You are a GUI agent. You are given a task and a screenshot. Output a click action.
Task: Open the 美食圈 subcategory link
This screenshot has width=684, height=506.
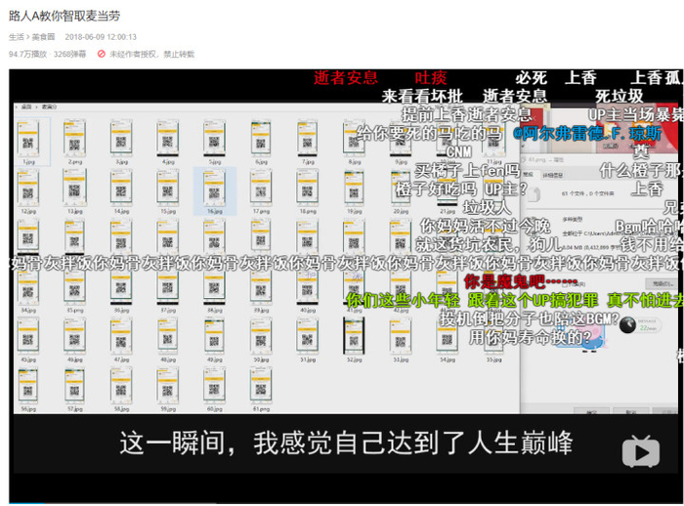point(43,37)
